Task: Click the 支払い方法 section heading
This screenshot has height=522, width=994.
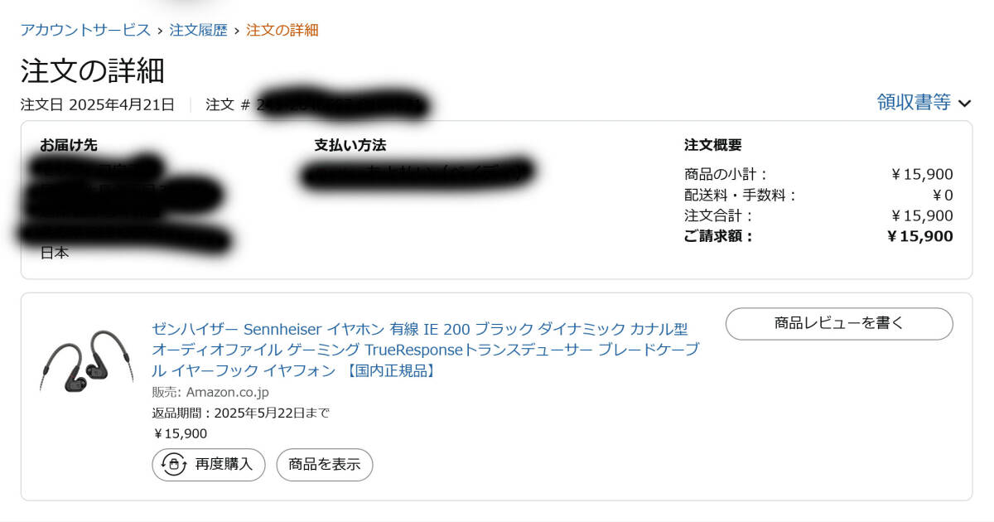Action: pyautogui.click(x=350, y=145)
